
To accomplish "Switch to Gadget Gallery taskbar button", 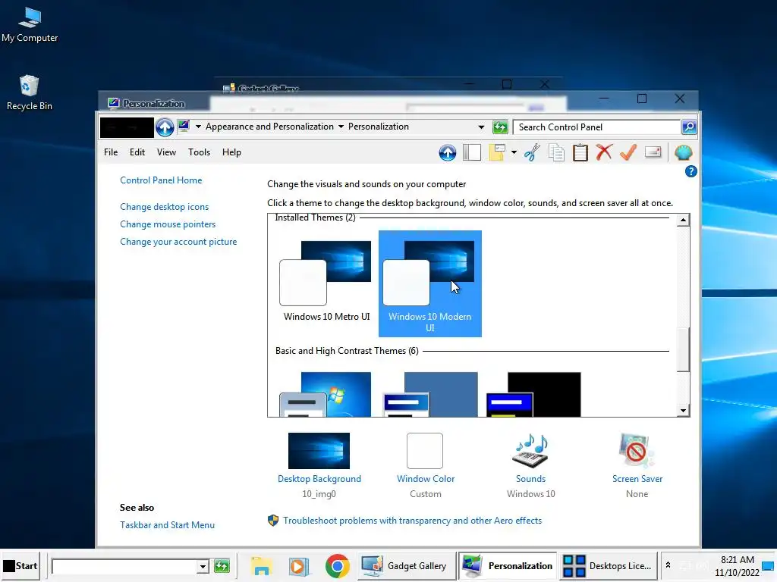I will (x=405, y=565).
